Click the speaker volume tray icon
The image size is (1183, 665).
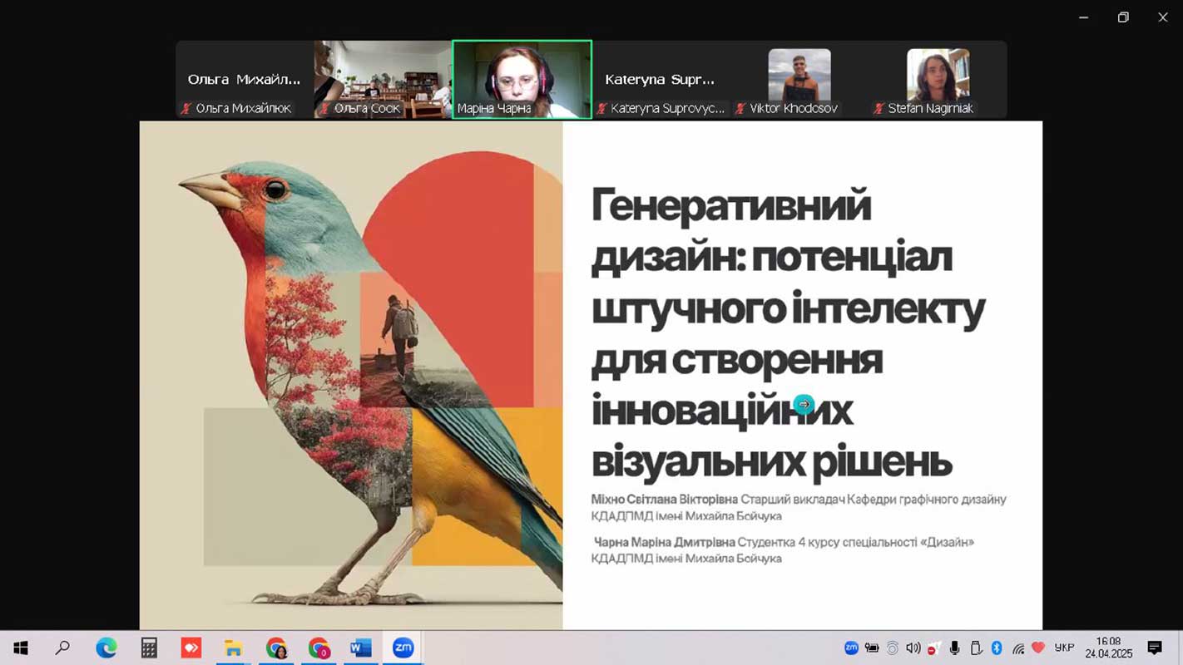click(913, 648)
